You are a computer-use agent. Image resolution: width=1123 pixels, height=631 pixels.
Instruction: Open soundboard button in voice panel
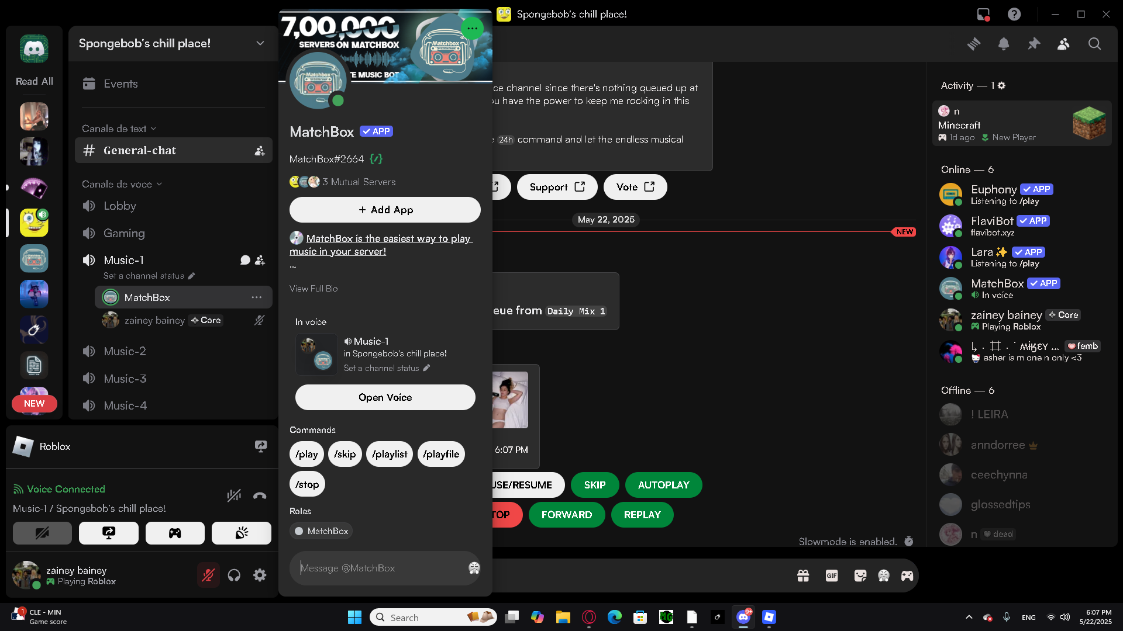coord(242,533)
